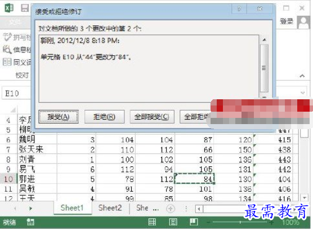This screenshot has height=229, width=313.
Task: Switch to Normal view icon
Action: 152,222
